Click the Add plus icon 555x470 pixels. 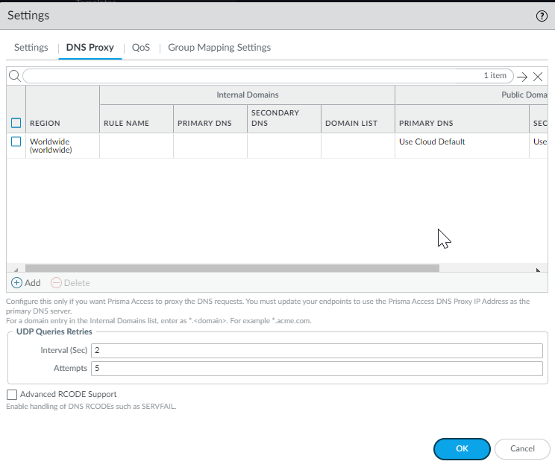(17, 283)
